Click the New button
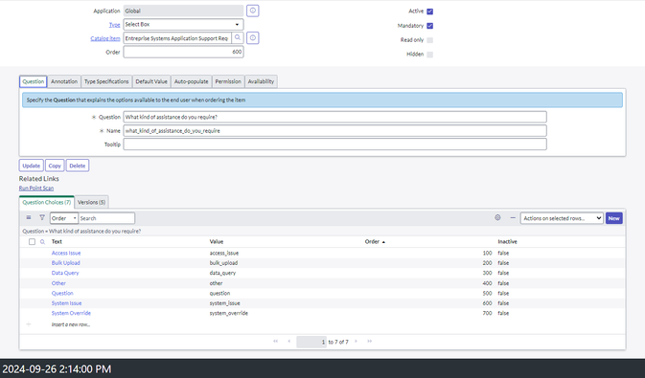645x378 pixels. [x=613, y=218]
